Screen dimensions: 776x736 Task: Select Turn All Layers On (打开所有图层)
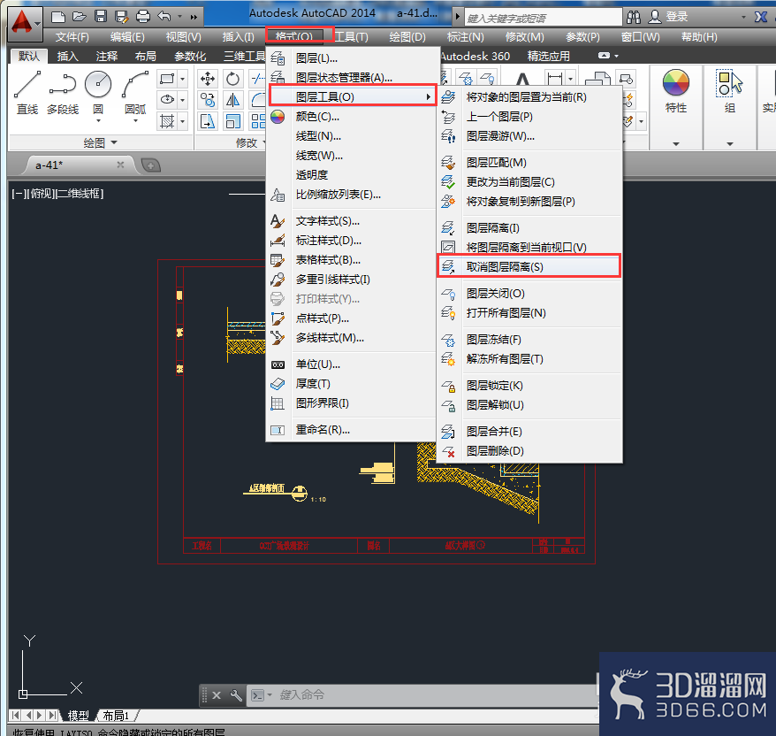tap(529, 313)
